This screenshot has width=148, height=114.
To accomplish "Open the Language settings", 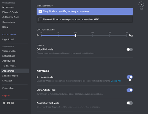I will click(x=7, y=81).
